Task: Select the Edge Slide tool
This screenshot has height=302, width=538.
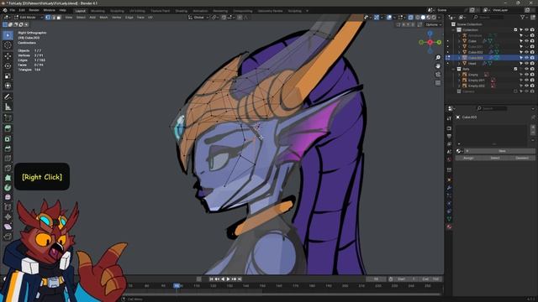Action: coord(8,207)
